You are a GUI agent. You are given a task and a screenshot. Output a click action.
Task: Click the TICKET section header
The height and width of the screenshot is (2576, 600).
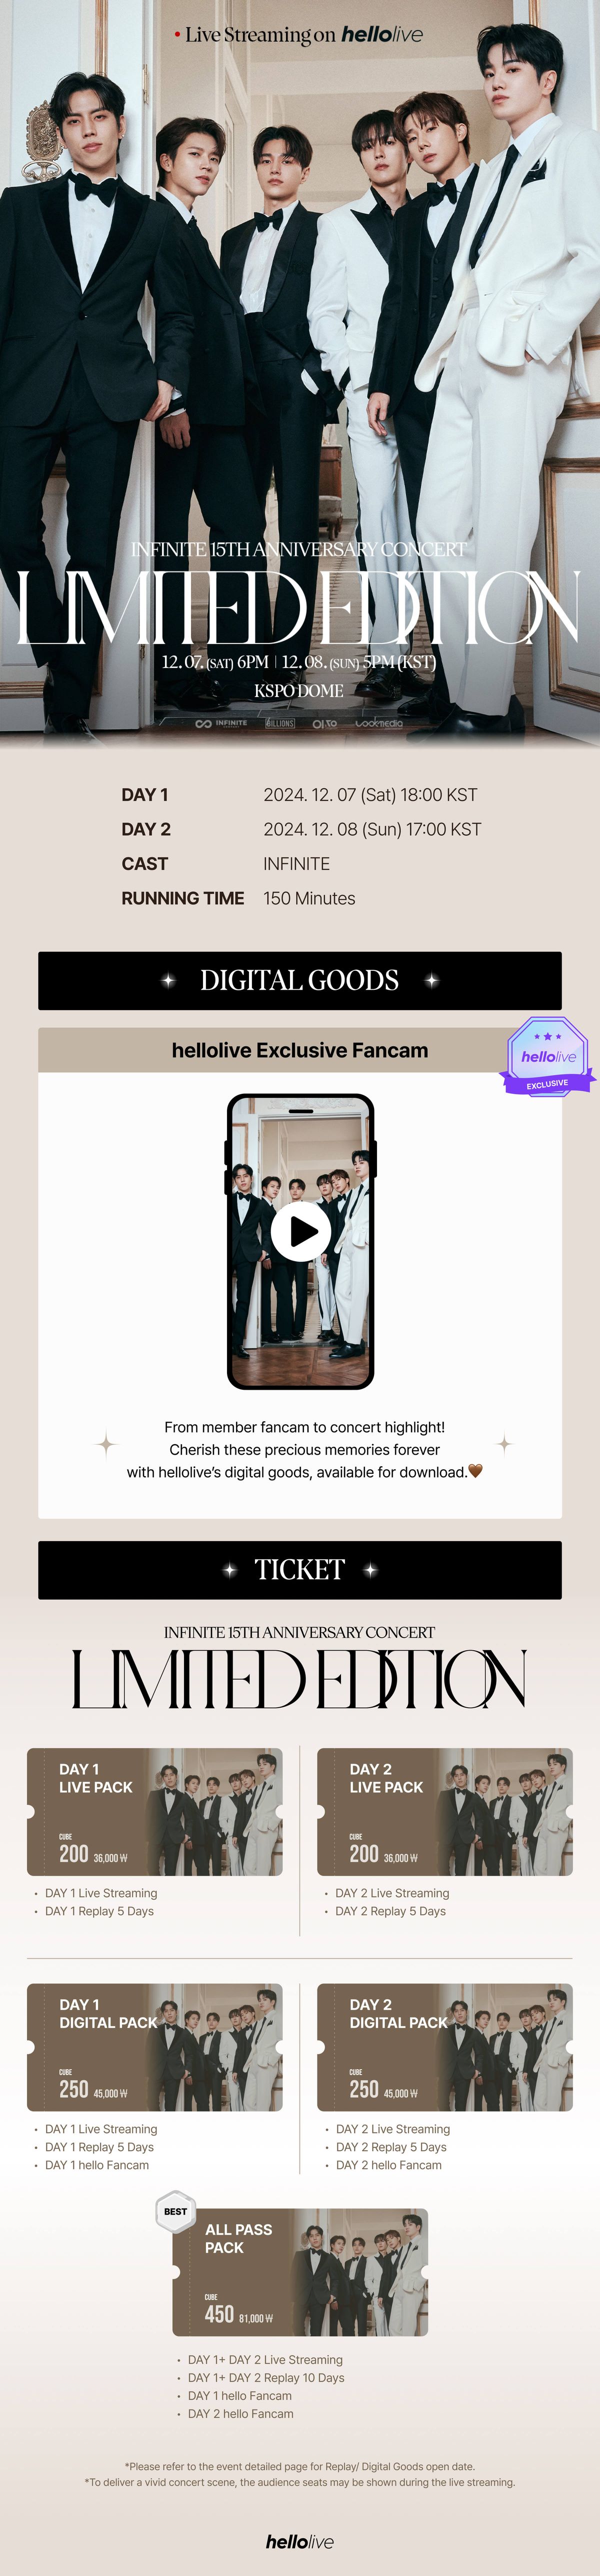pos(300,1570)
